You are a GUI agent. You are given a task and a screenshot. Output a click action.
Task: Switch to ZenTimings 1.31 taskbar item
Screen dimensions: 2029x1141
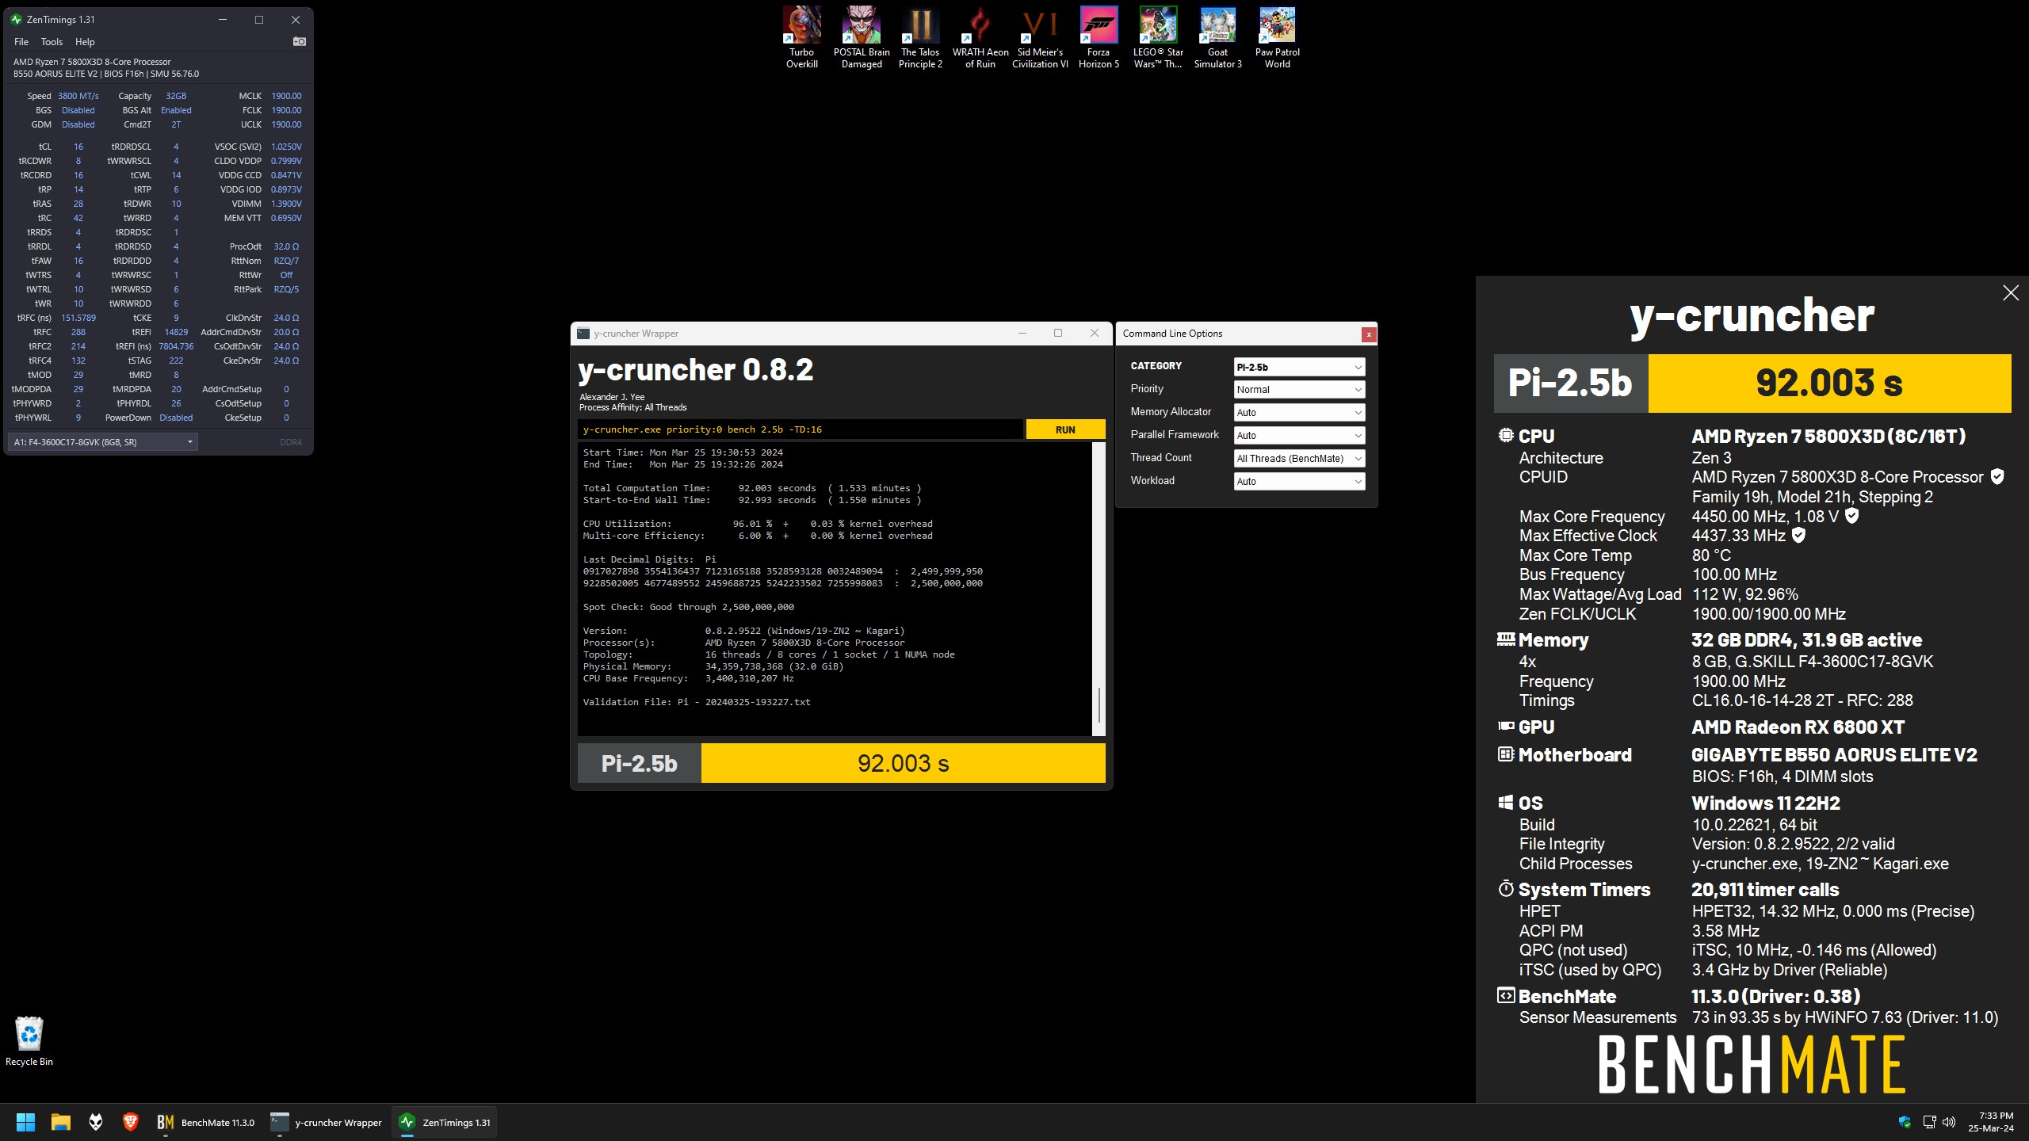pos(445,1122)
